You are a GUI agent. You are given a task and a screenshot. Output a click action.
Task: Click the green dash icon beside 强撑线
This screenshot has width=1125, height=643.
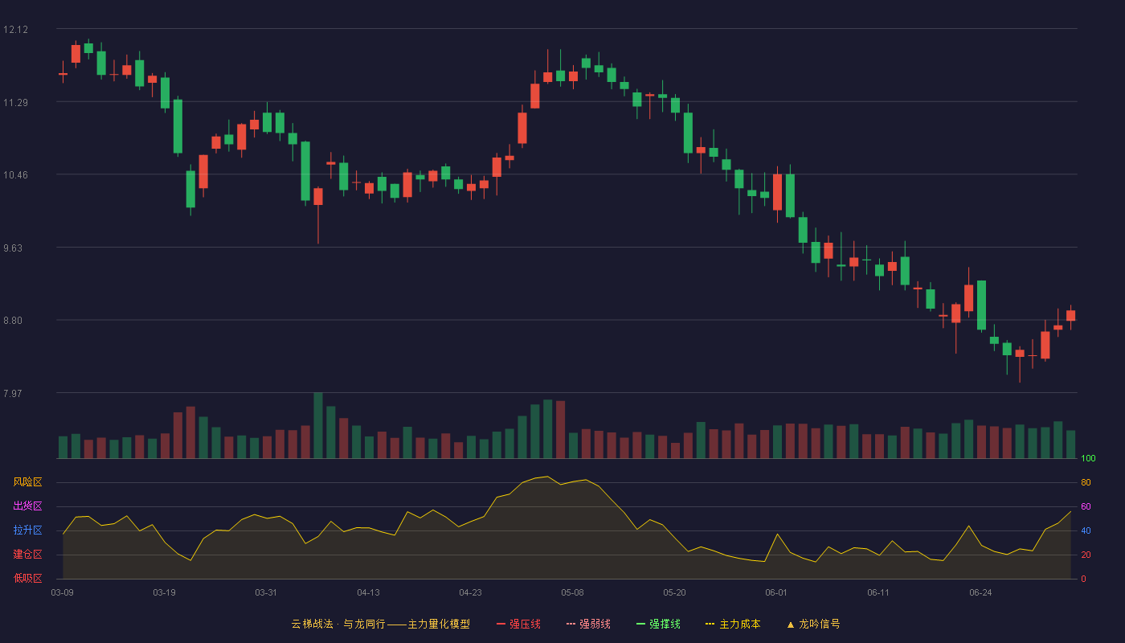coord(641,624)
